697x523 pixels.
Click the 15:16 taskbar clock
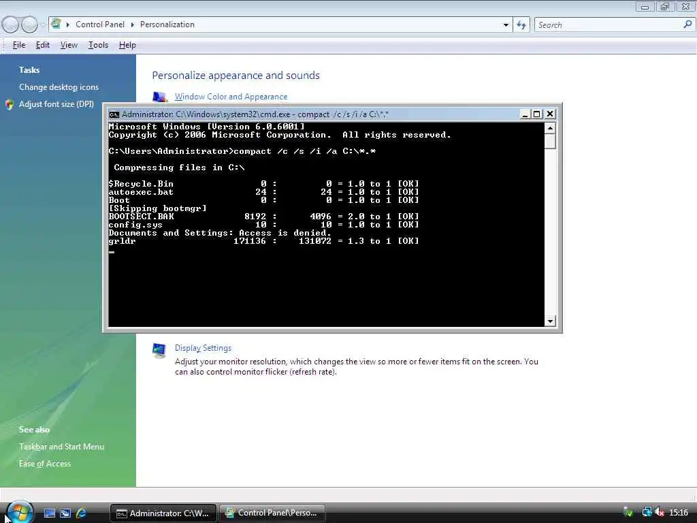pos(679,512)
